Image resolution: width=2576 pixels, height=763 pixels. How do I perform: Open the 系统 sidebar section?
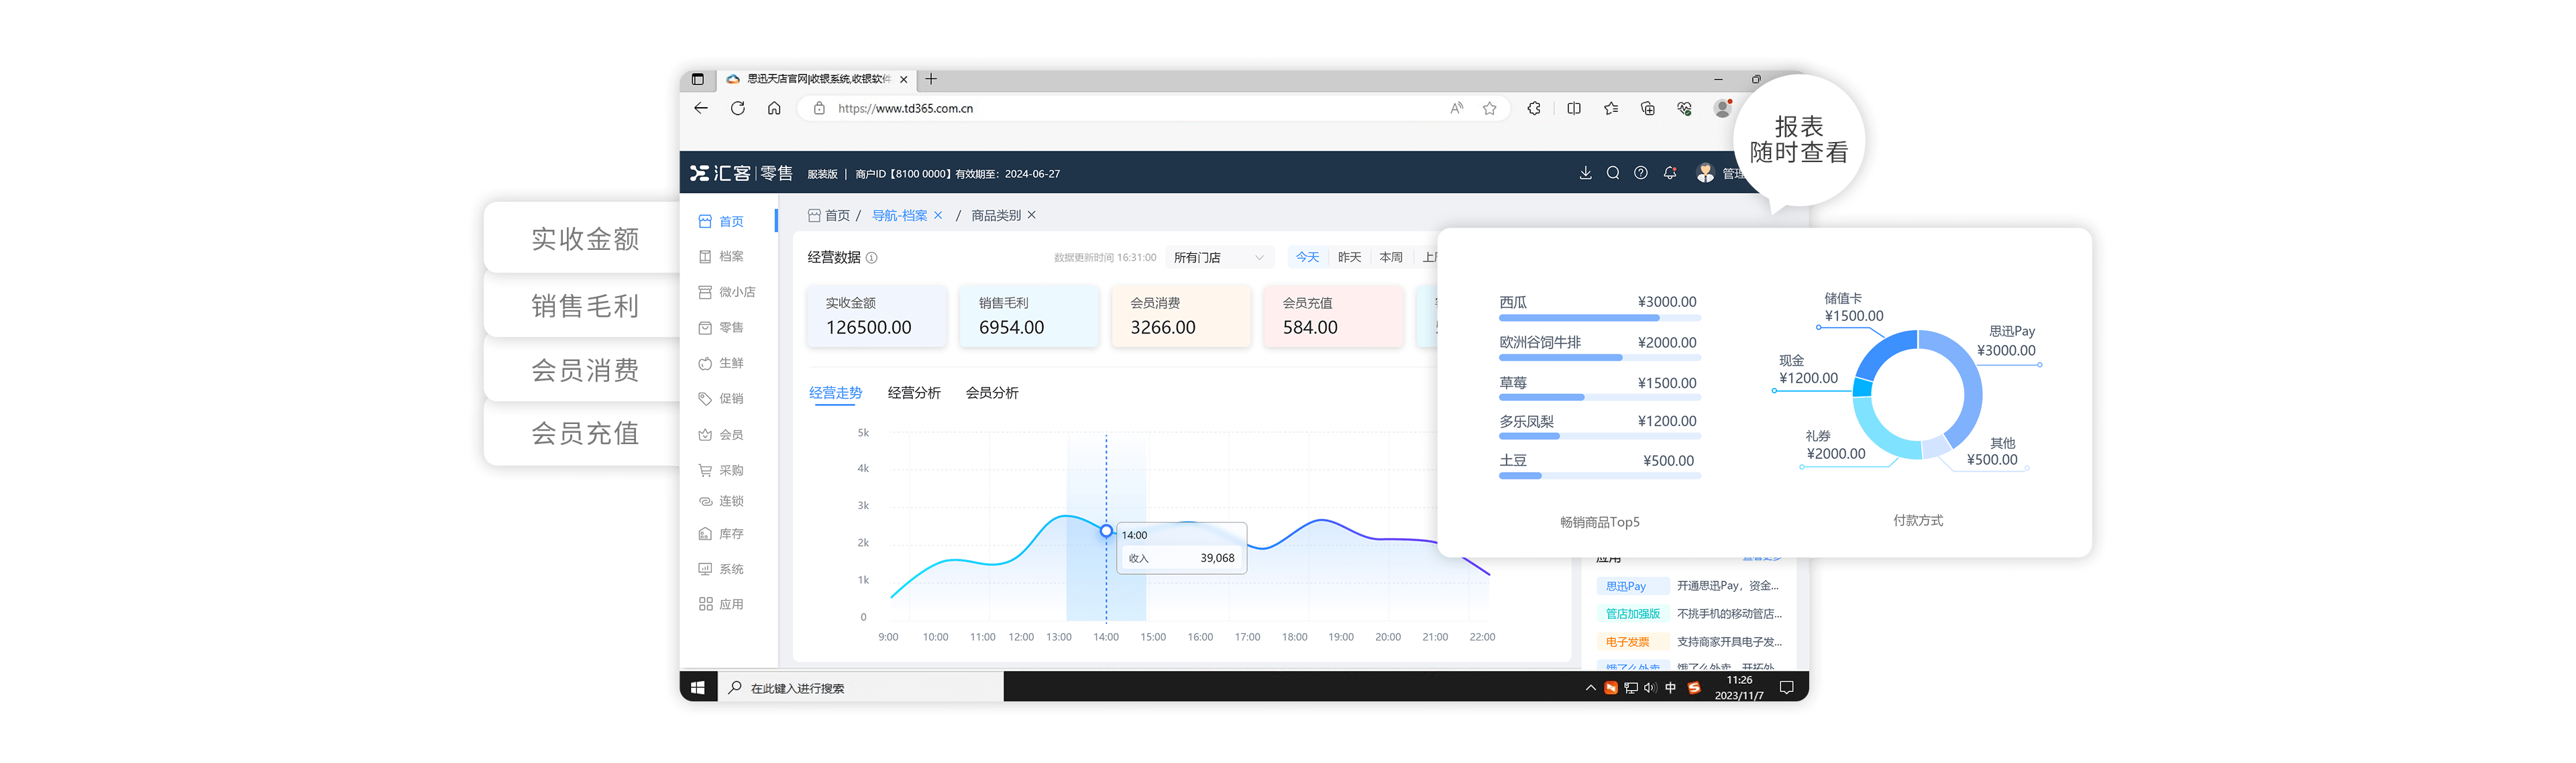click(721, 569)
